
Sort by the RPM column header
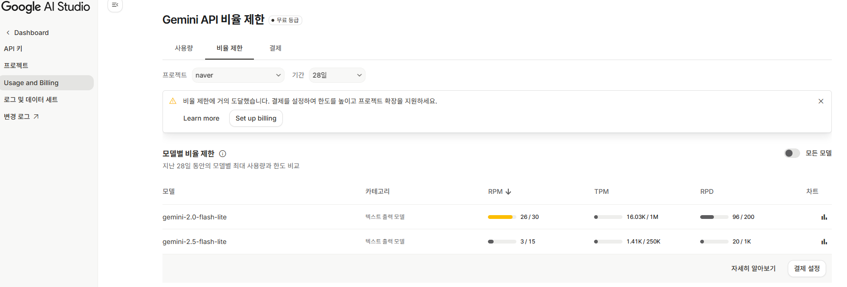(x=496, y=191)
